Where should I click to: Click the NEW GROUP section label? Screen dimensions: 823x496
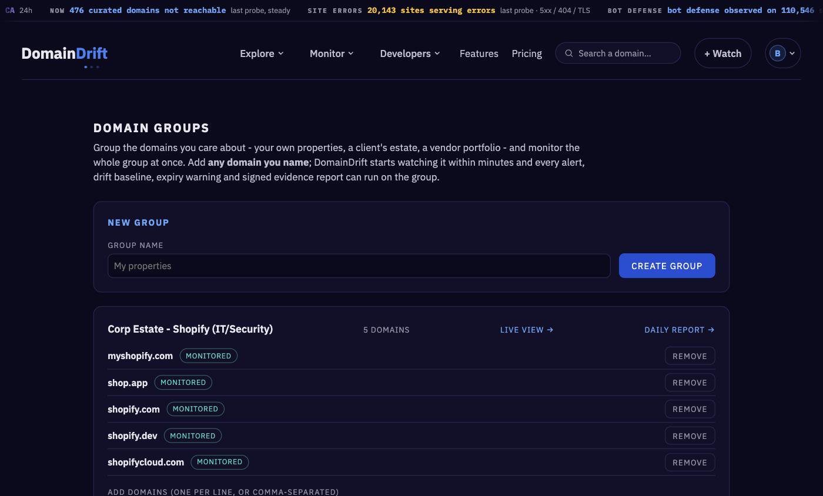pyautogui.click(x=138, y=223)
